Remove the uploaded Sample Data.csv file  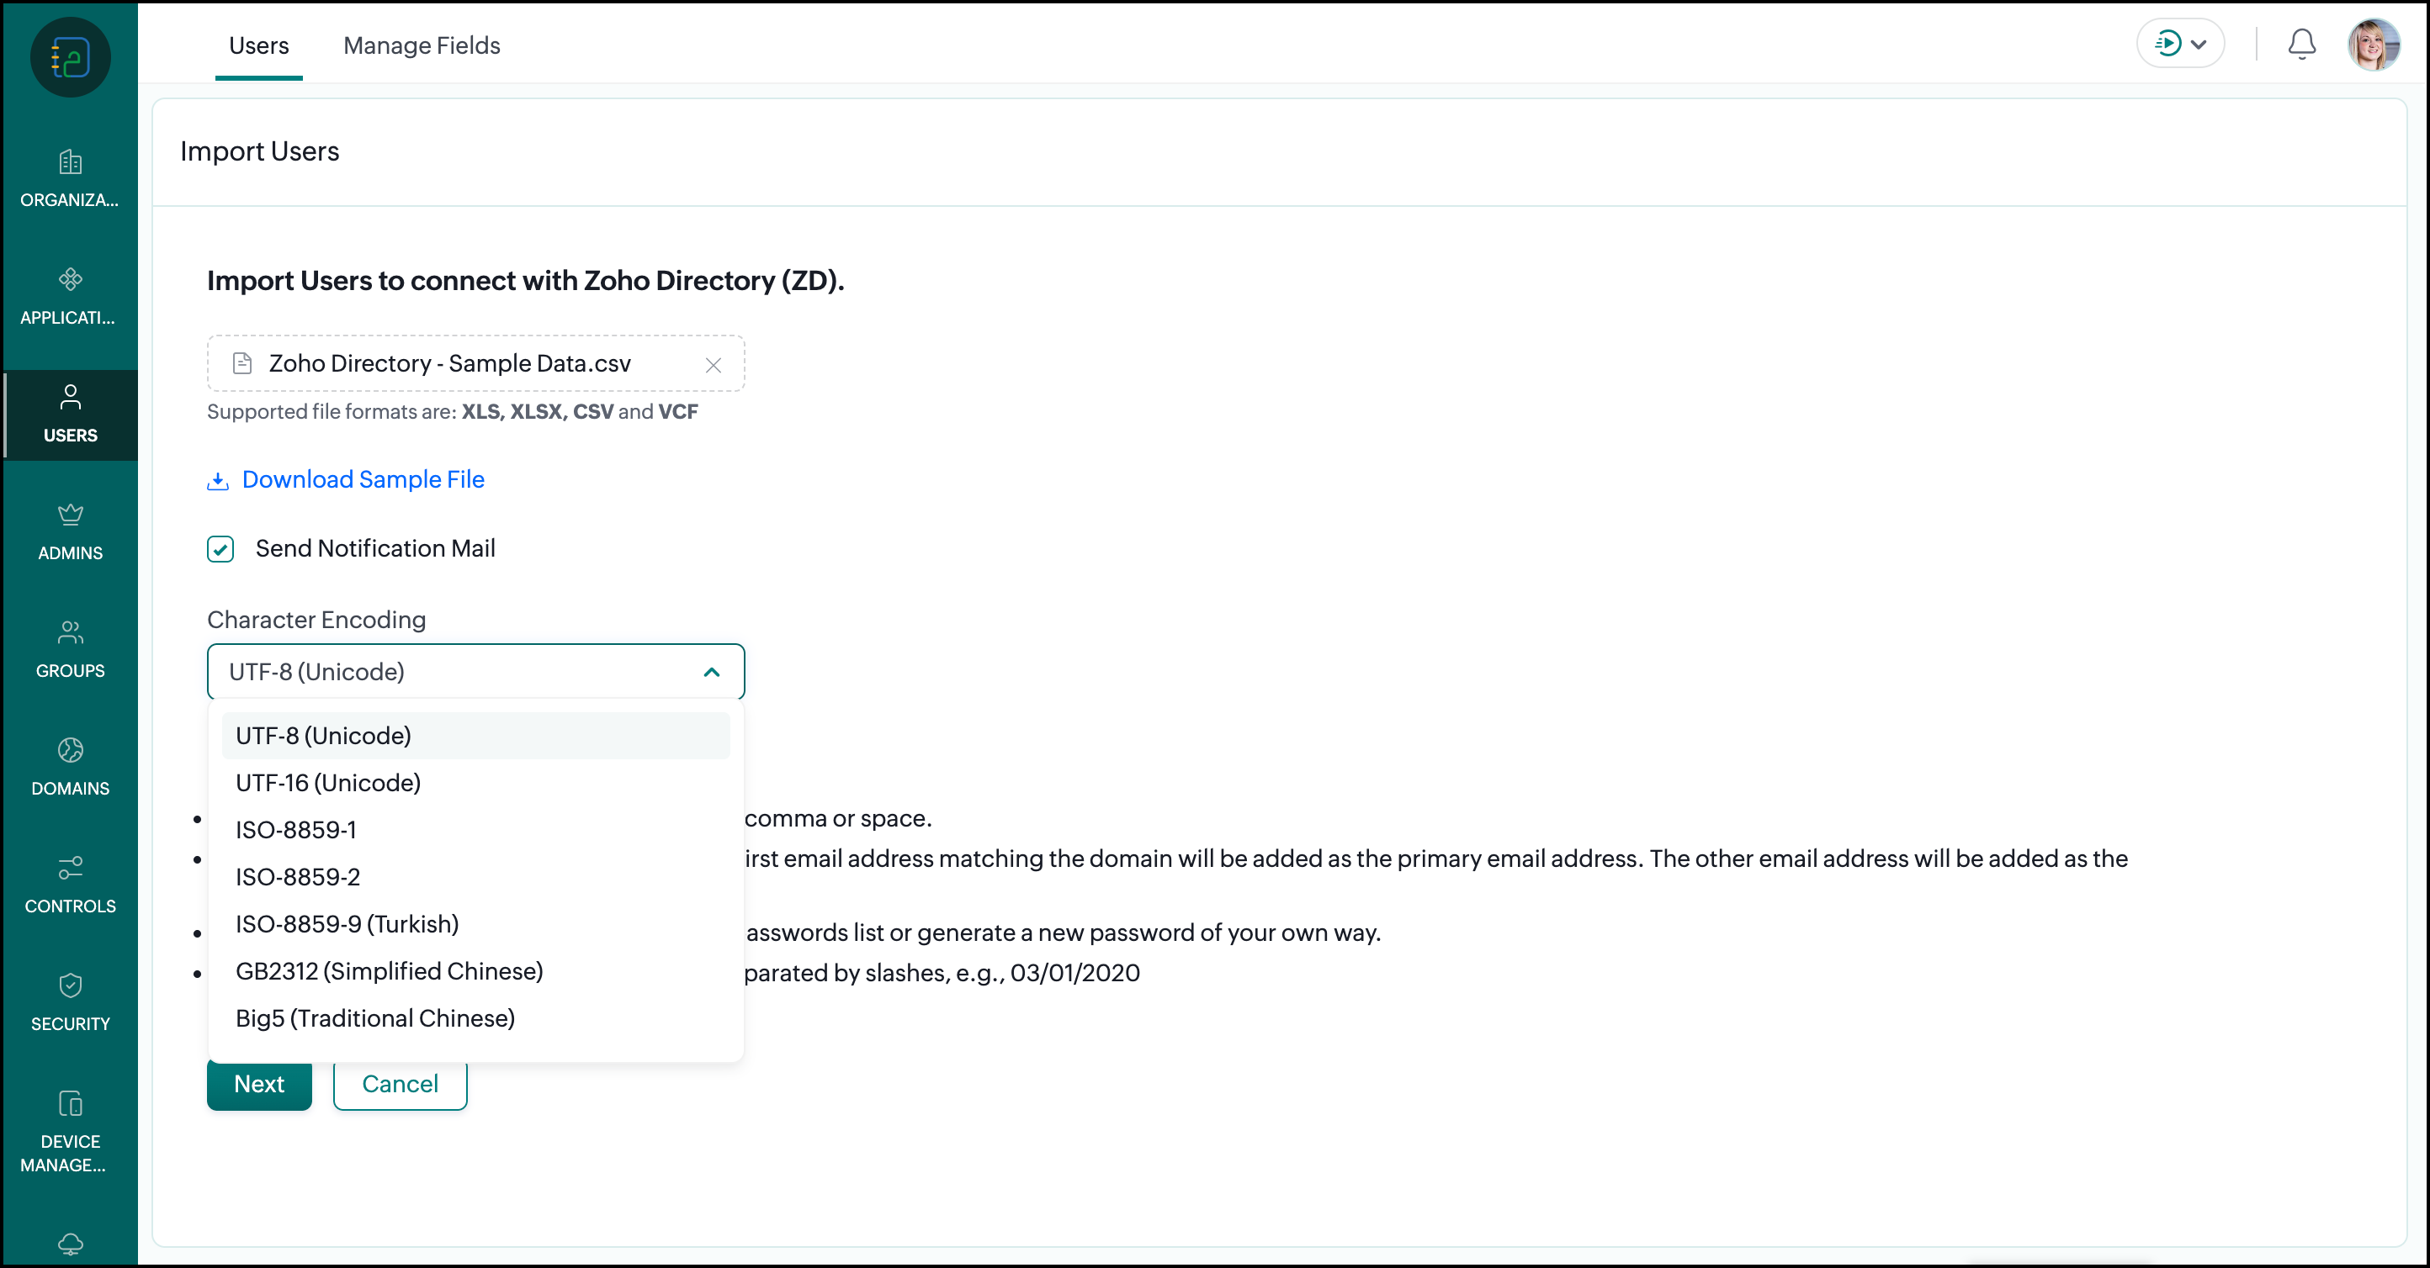pyautogui.click(x=714, y=365)
